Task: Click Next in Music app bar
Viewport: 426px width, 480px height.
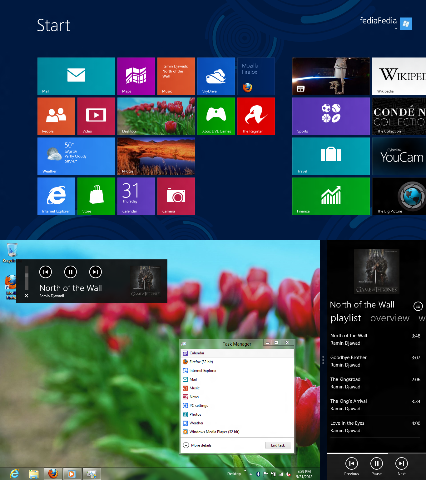Action: [x=402, y=466]
